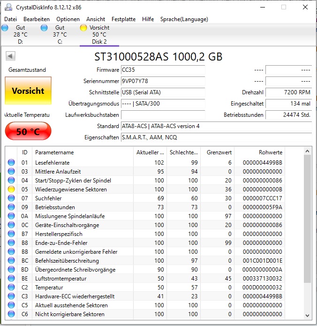Open the Hilfe menu
Screen dimensions: 317x326
(148, 19)
